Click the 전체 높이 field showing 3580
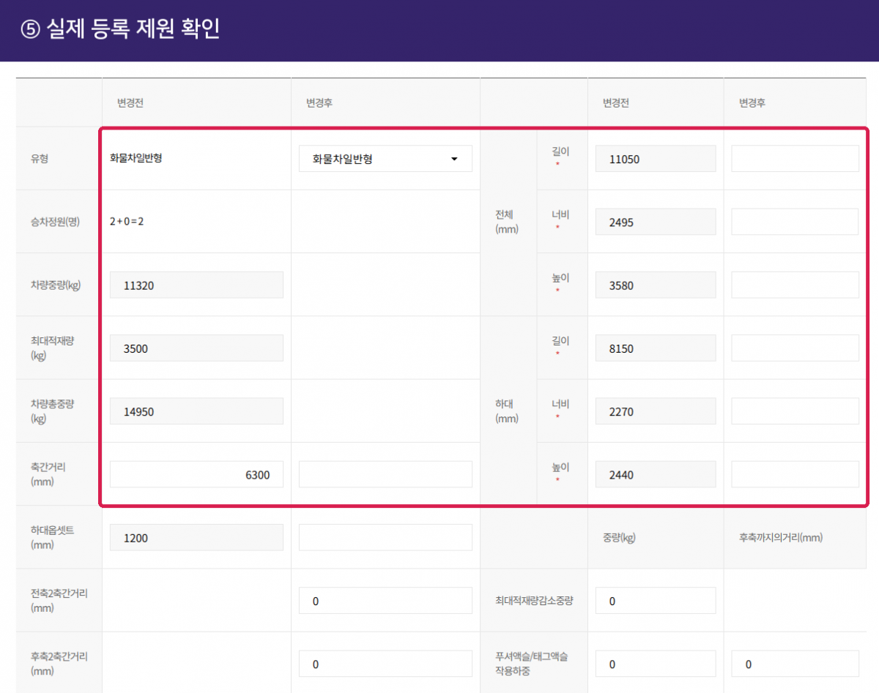The height and width of the screenshot is (693, 879). click(656, 285)
